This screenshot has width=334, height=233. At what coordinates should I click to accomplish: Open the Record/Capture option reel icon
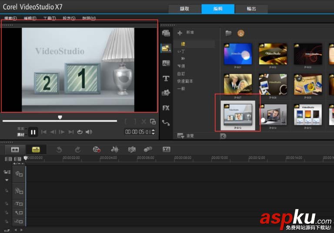(x=97, y=150)
